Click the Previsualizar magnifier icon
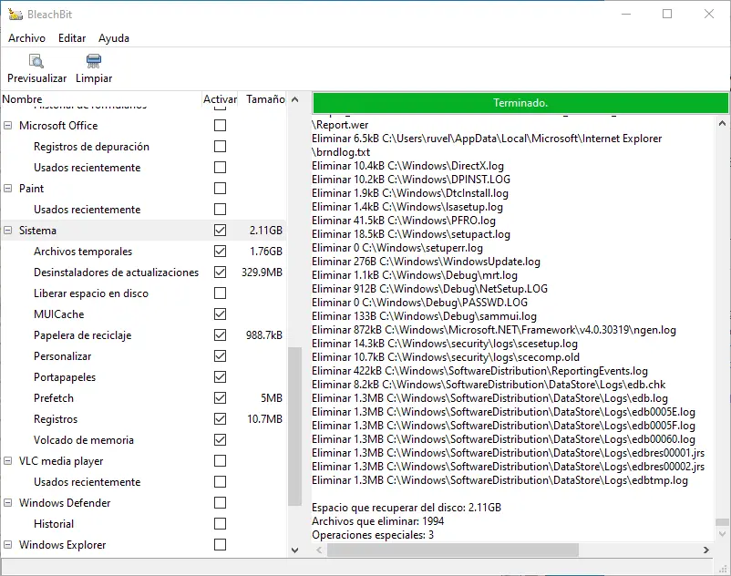This screenshot has height=576, width=731. [x=36, y=61]
